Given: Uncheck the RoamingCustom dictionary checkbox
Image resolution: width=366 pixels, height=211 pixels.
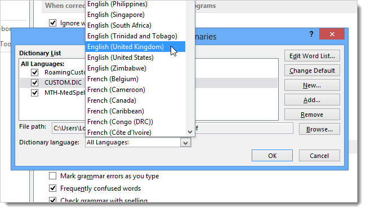Looking at the screenshot, I should pos(34,72).
